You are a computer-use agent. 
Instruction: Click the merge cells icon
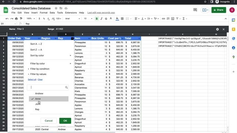127,18
